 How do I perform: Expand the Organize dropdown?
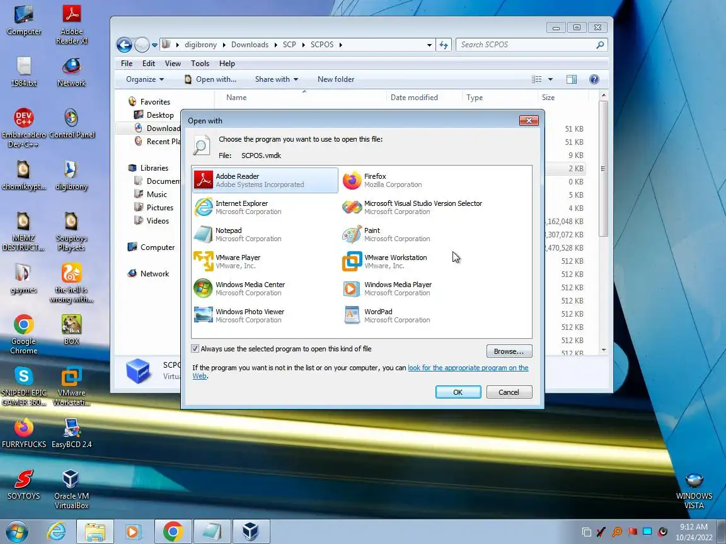pos(145,79)
